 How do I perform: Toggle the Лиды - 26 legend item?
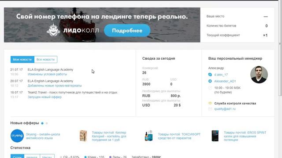(x=118, y=157)
